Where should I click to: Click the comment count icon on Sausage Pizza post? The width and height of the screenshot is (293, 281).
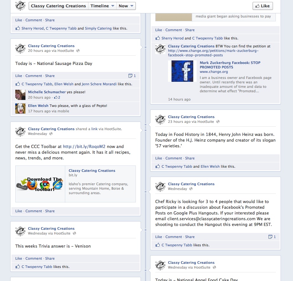(130, 76)
